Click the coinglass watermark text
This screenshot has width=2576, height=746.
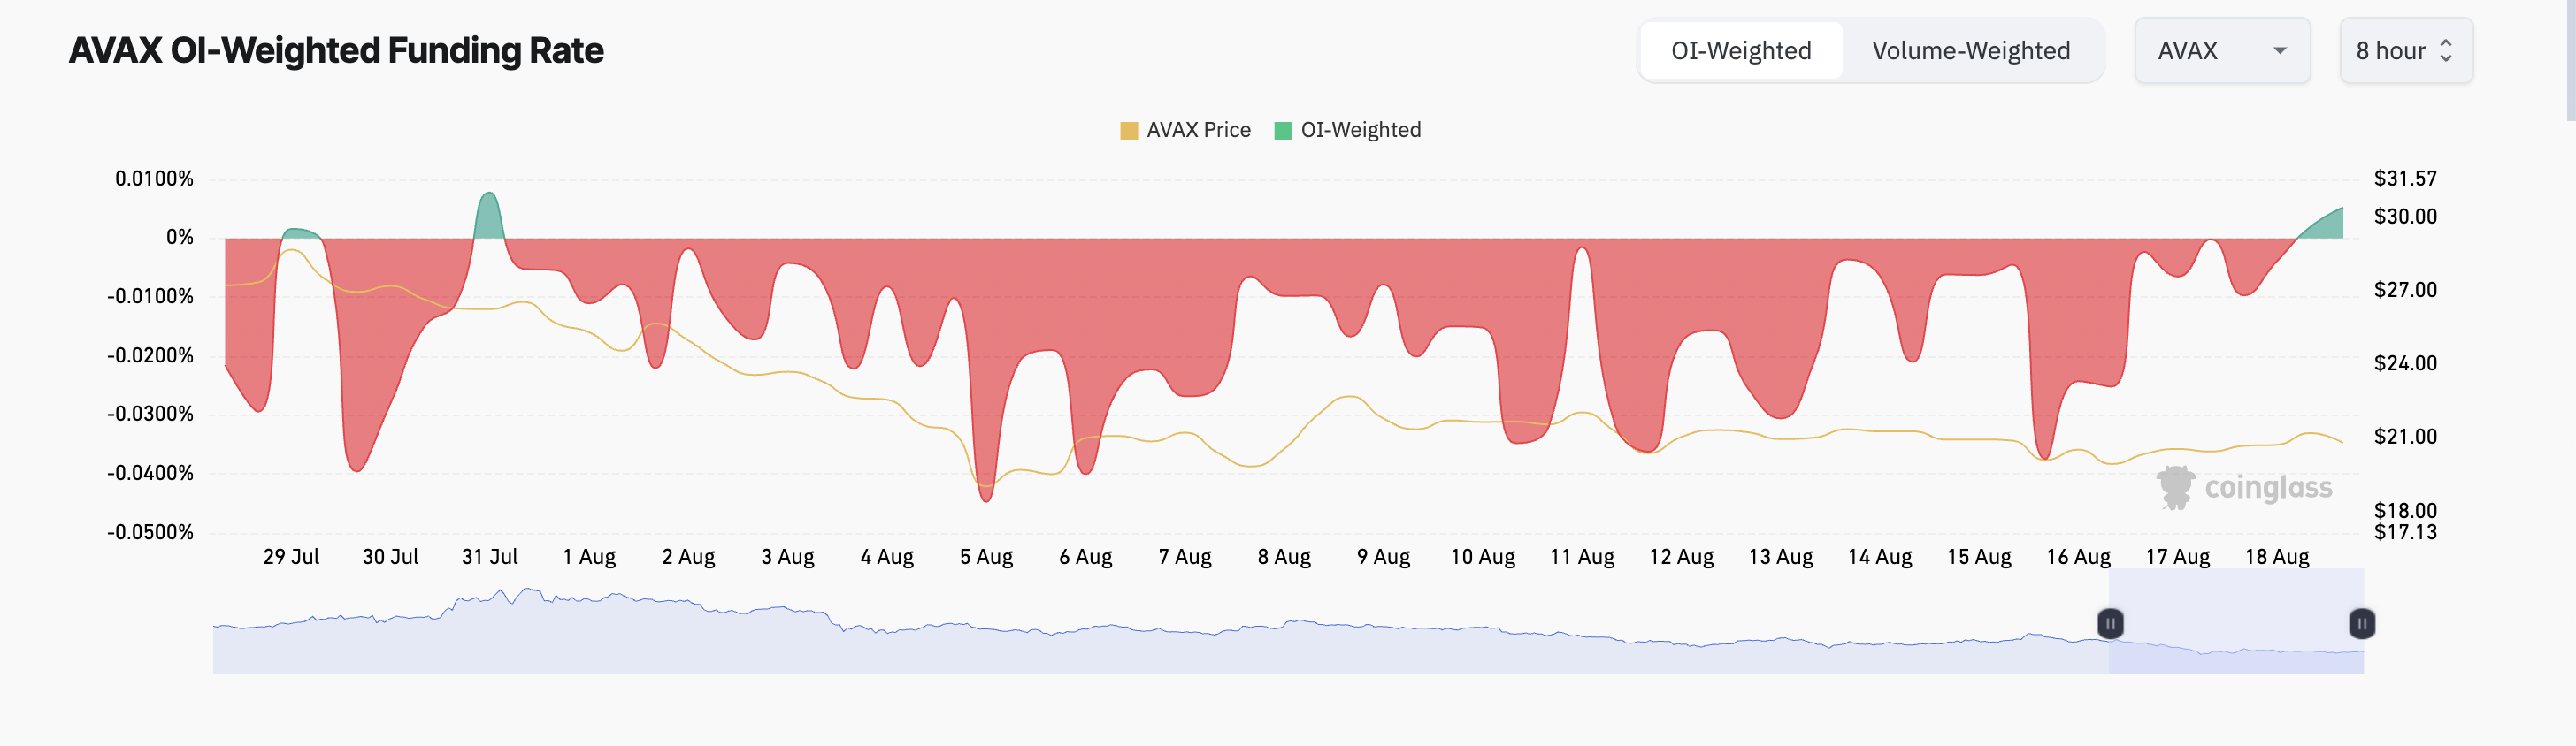tap(2268, 487)
